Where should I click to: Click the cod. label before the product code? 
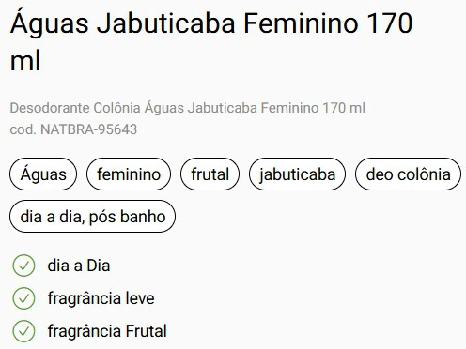[23, 129]
